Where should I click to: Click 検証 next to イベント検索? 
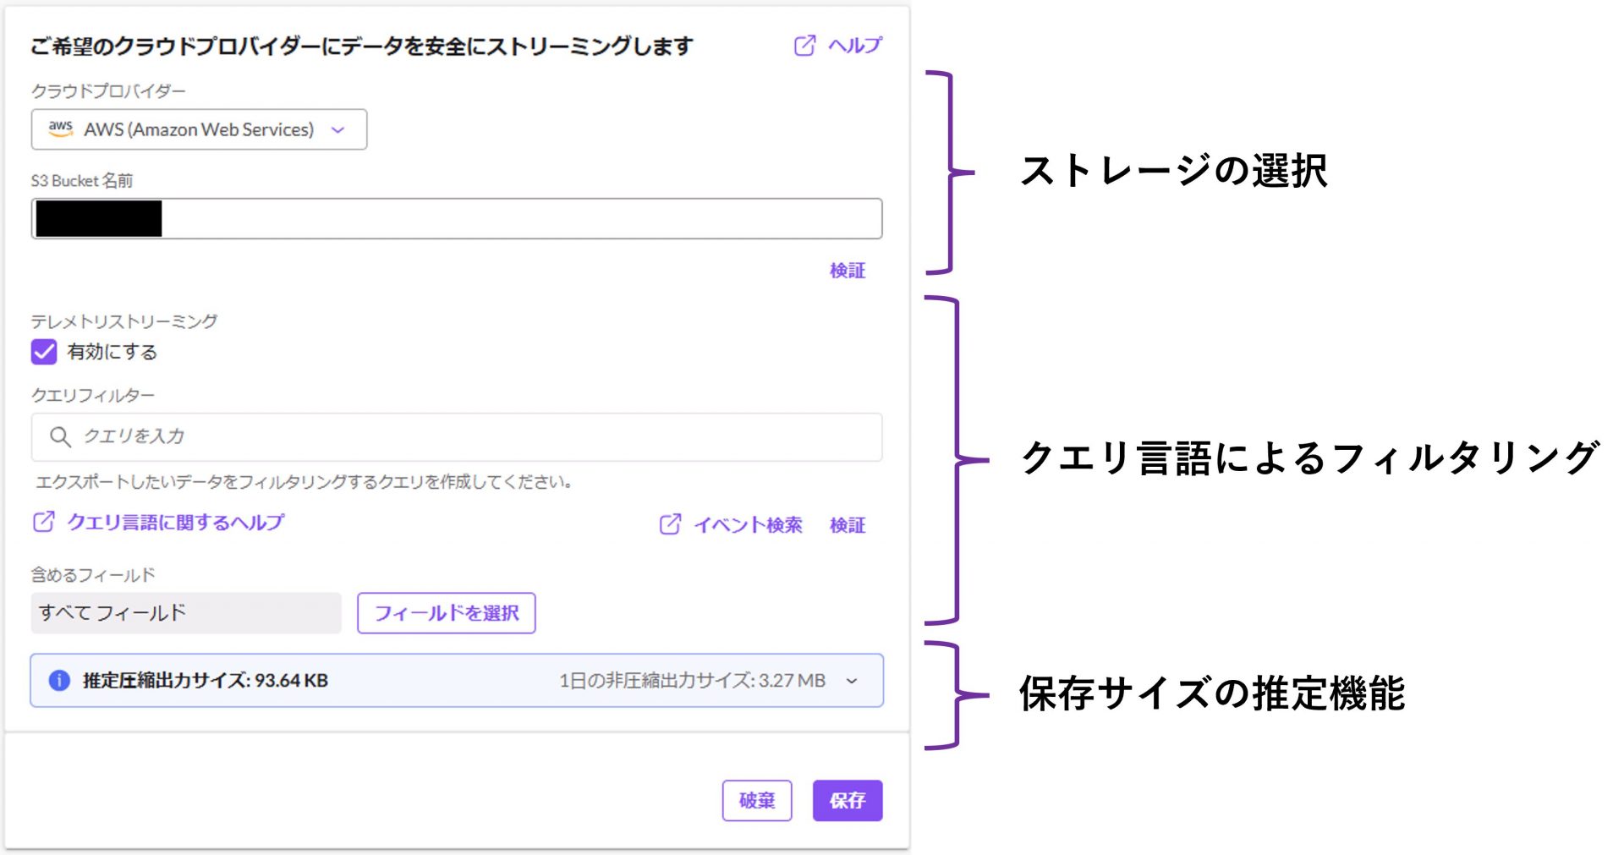847,525
